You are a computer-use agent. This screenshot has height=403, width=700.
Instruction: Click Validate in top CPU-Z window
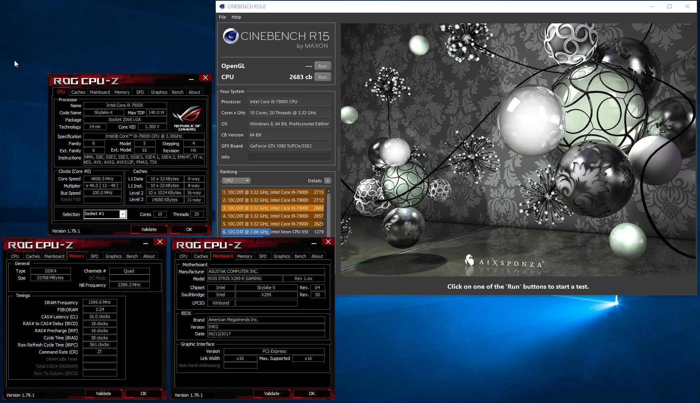click(149, 229)
